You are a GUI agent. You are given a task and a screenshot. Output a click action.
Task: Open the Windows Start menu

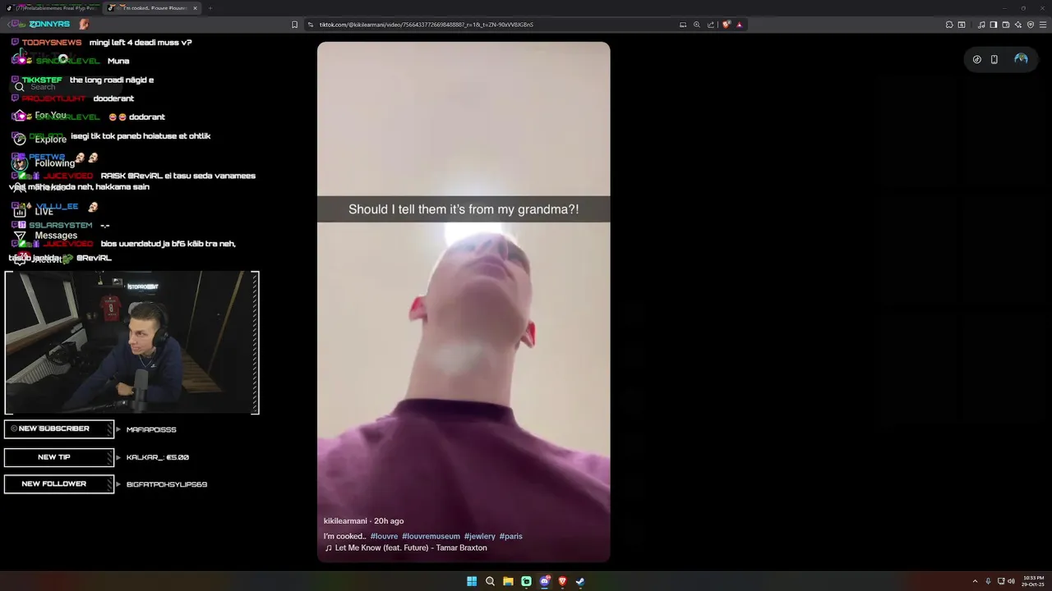(x=472, y=581)
